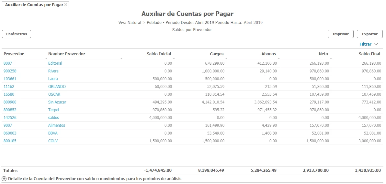
Task: Open provider code 11162
Action: click(9, 87)
